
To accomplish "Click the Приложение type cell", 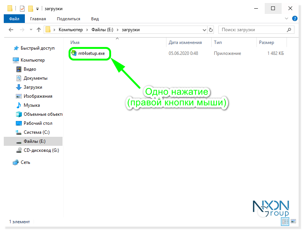I will click(x=227, y=53).
